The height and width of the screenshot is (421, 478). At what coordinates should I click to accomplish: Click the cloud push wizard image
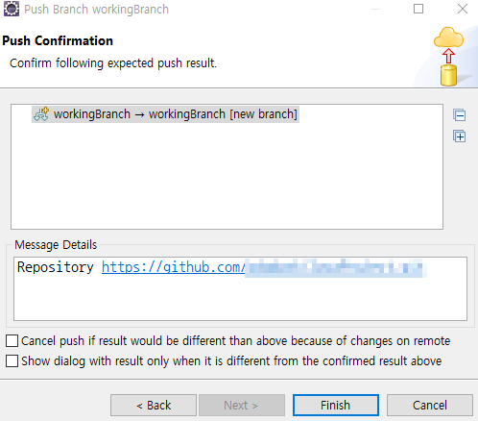coord(448,57)
